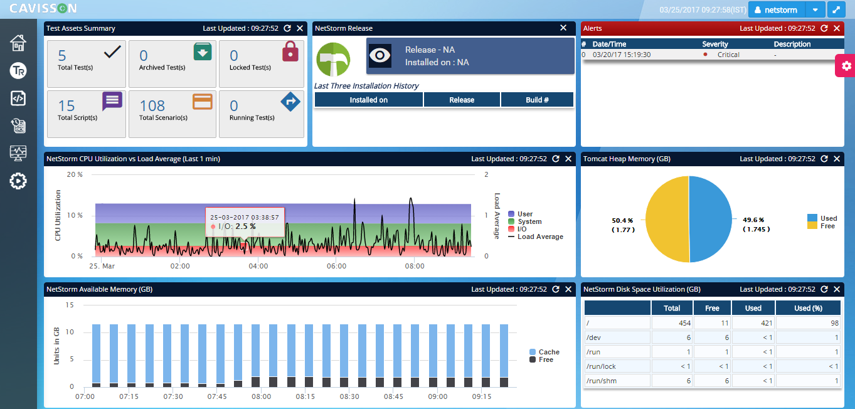Click the netstorm user button
855x409 pixels.
point(777,10)
